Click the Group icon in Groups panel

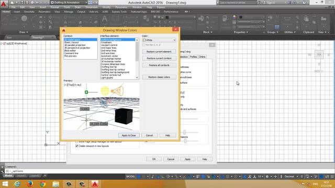coord(270,18)
